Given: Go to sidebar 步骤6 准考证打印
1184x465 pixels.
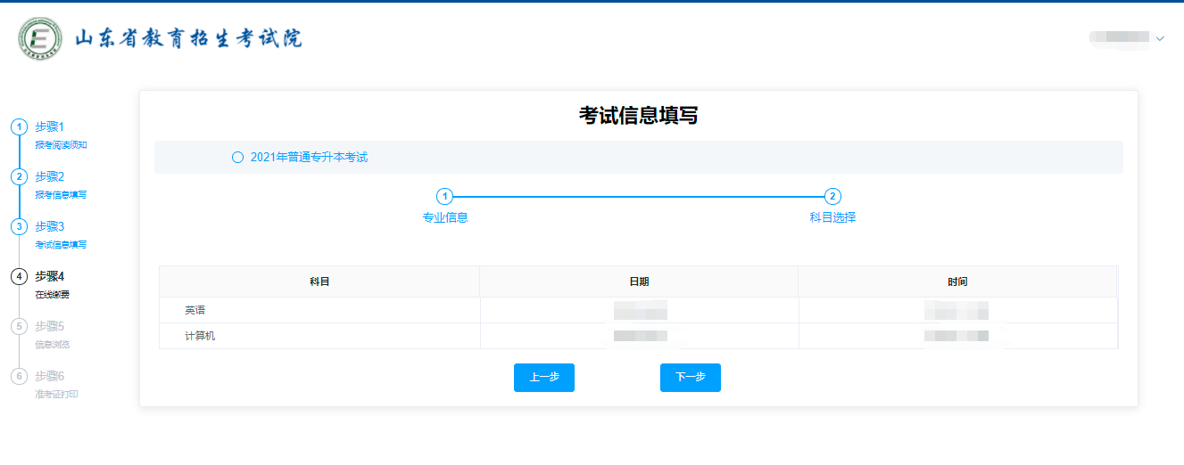Looking at the screenshot, I should click(x=45, y=384).
